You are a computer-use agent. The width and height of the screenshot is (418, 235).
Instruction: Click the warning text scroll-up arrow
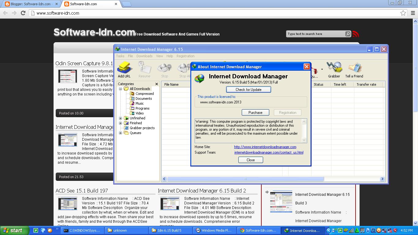(304, 121)
